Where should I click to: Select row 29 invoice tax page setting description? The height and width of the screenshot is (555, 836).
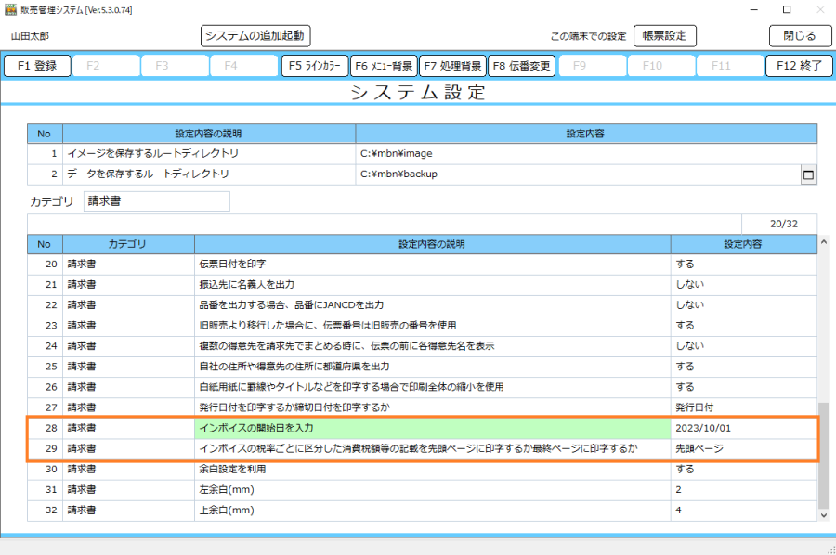click(432, 448)
